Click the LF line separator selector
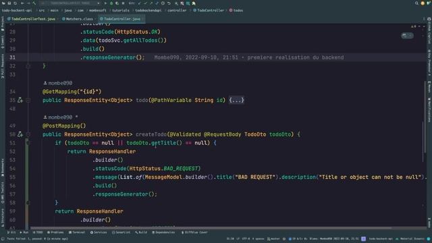The image size is (432, 243). (x=238, y=239)
